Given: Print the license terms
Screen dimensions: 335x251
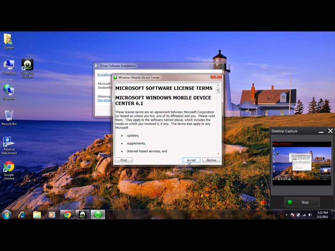Looking at the screenshot, I should 124,160.
